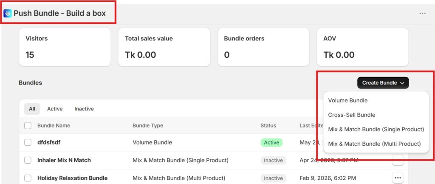
Task: Click the Bundle Name column header
Action: tap(54, 125)
